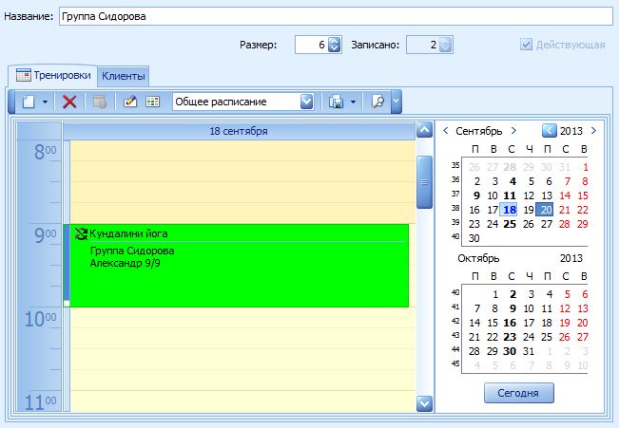The width and height of the screenshot is (619, 428).
Task: Click the schedule scroll down button
Action: [424, 403]
